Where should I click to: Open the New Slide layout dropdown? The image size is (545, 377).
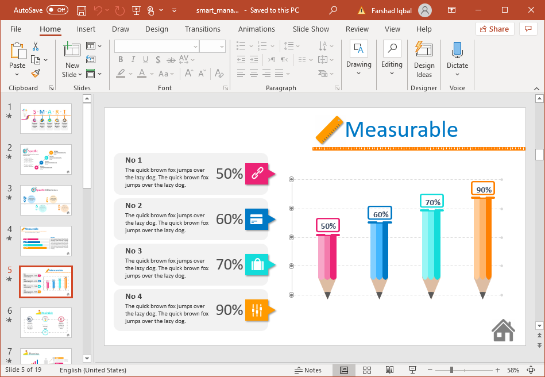pyautogui.click(x=80, y=74)
